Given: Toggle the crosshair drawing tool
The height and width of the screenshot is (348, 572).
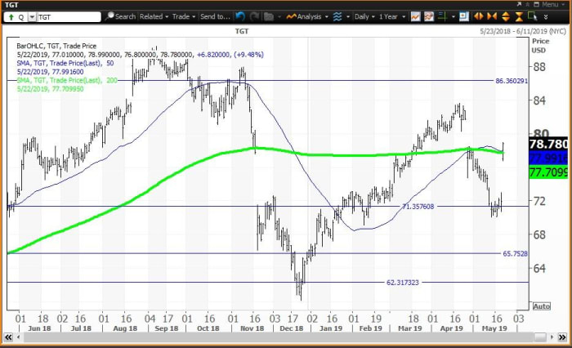Looking at the screenshot, I should 443,16.
